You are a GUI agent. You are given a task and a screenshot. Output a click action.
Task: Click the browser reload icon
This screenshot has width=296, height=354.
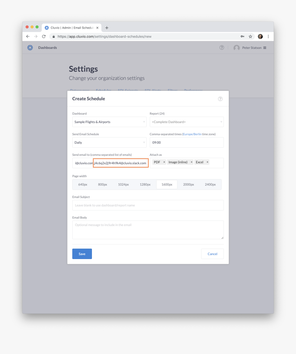pyautogui.click(x=44, y=36)
